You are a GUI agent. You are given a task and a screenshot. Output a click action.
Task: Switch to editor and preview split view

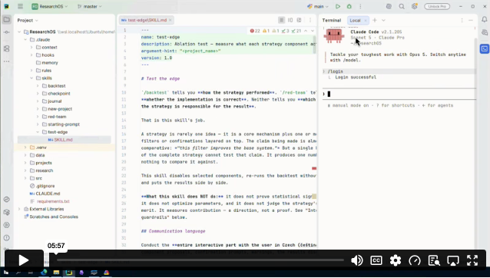290,20
